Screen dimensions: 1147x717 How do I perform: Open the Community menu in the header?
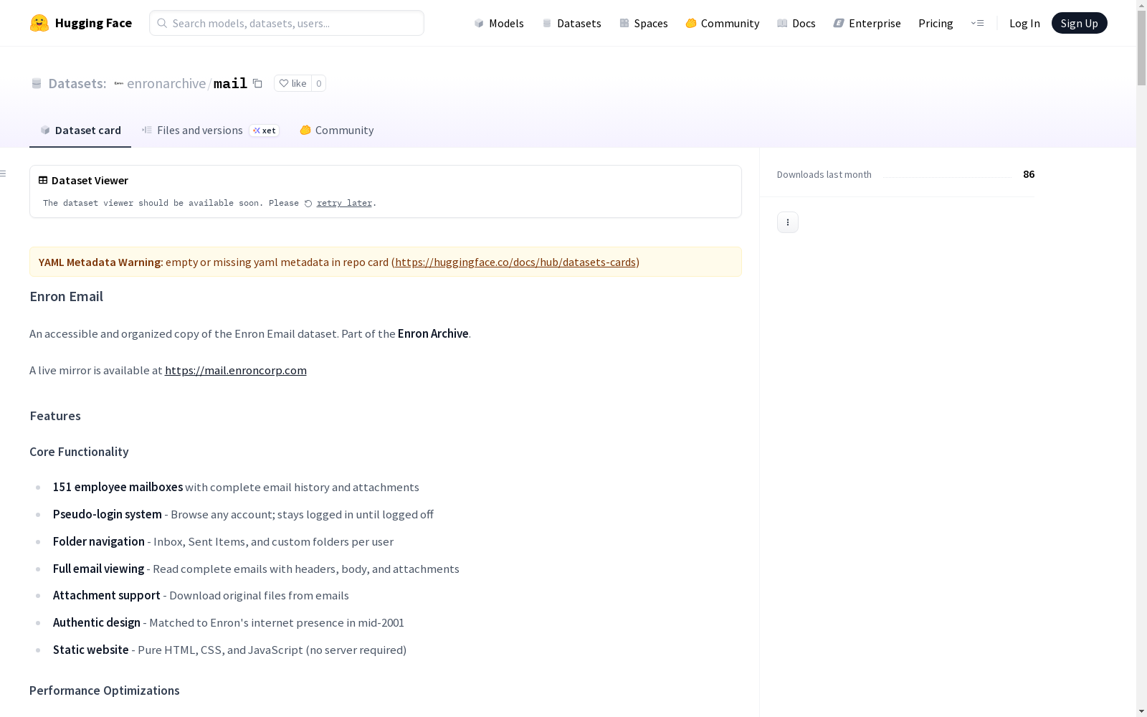[723, 23]
